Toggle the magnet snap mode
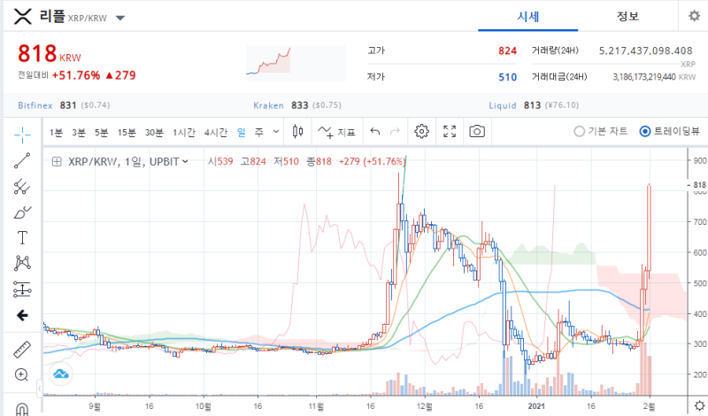This screenshot has height=416, width=708. click(22, 409)
